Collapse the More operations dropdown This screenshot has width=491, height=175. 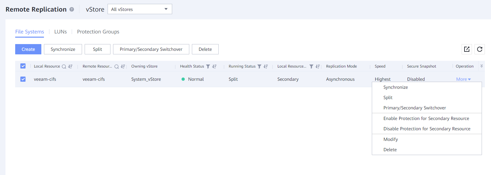click(x=464, y=79)
